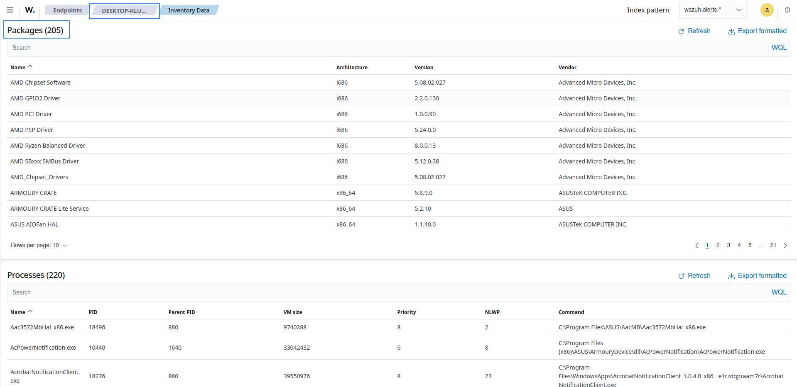
Task: Select current Packages page 1
Action: 707,245
